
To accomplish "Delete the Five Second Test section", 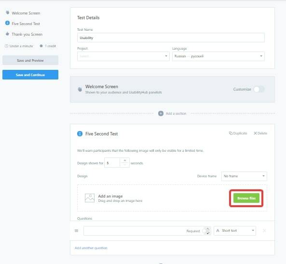I will point(260,133).
